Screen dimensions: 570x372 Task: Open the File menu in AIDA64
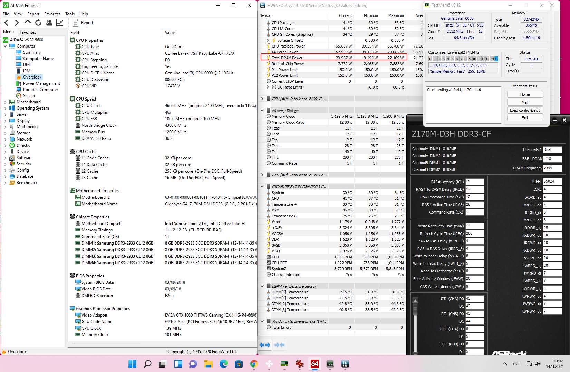[x=6, y=14]
